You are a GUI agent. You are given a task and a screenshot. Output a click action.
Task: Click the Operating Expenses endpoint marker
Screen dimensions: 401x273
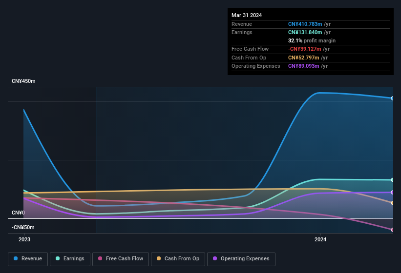[392, 193]
